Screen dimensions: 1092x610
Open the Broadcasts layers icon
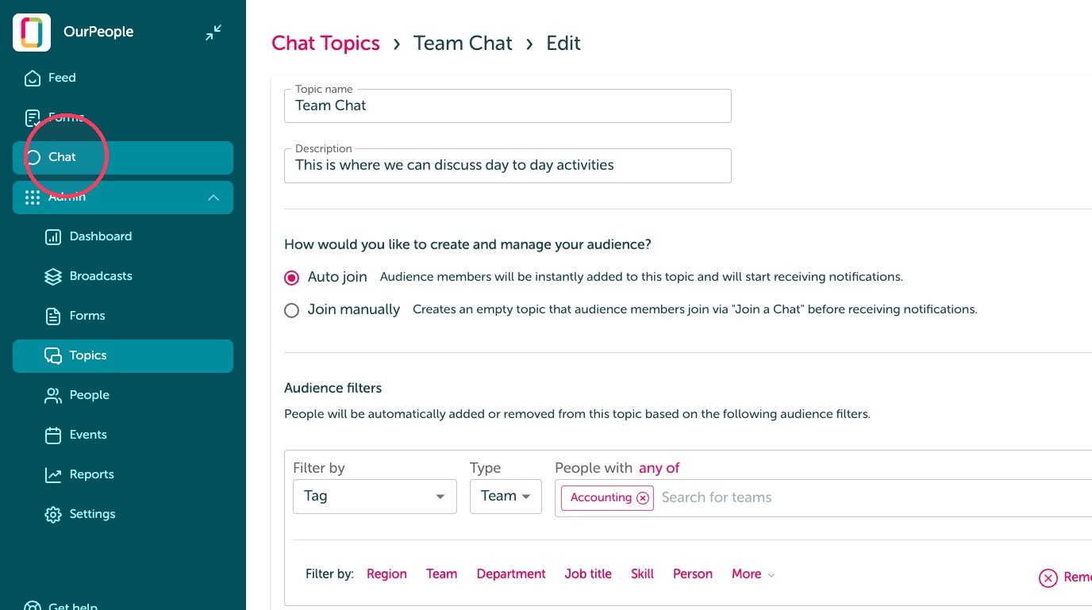(x=53, y=276)
